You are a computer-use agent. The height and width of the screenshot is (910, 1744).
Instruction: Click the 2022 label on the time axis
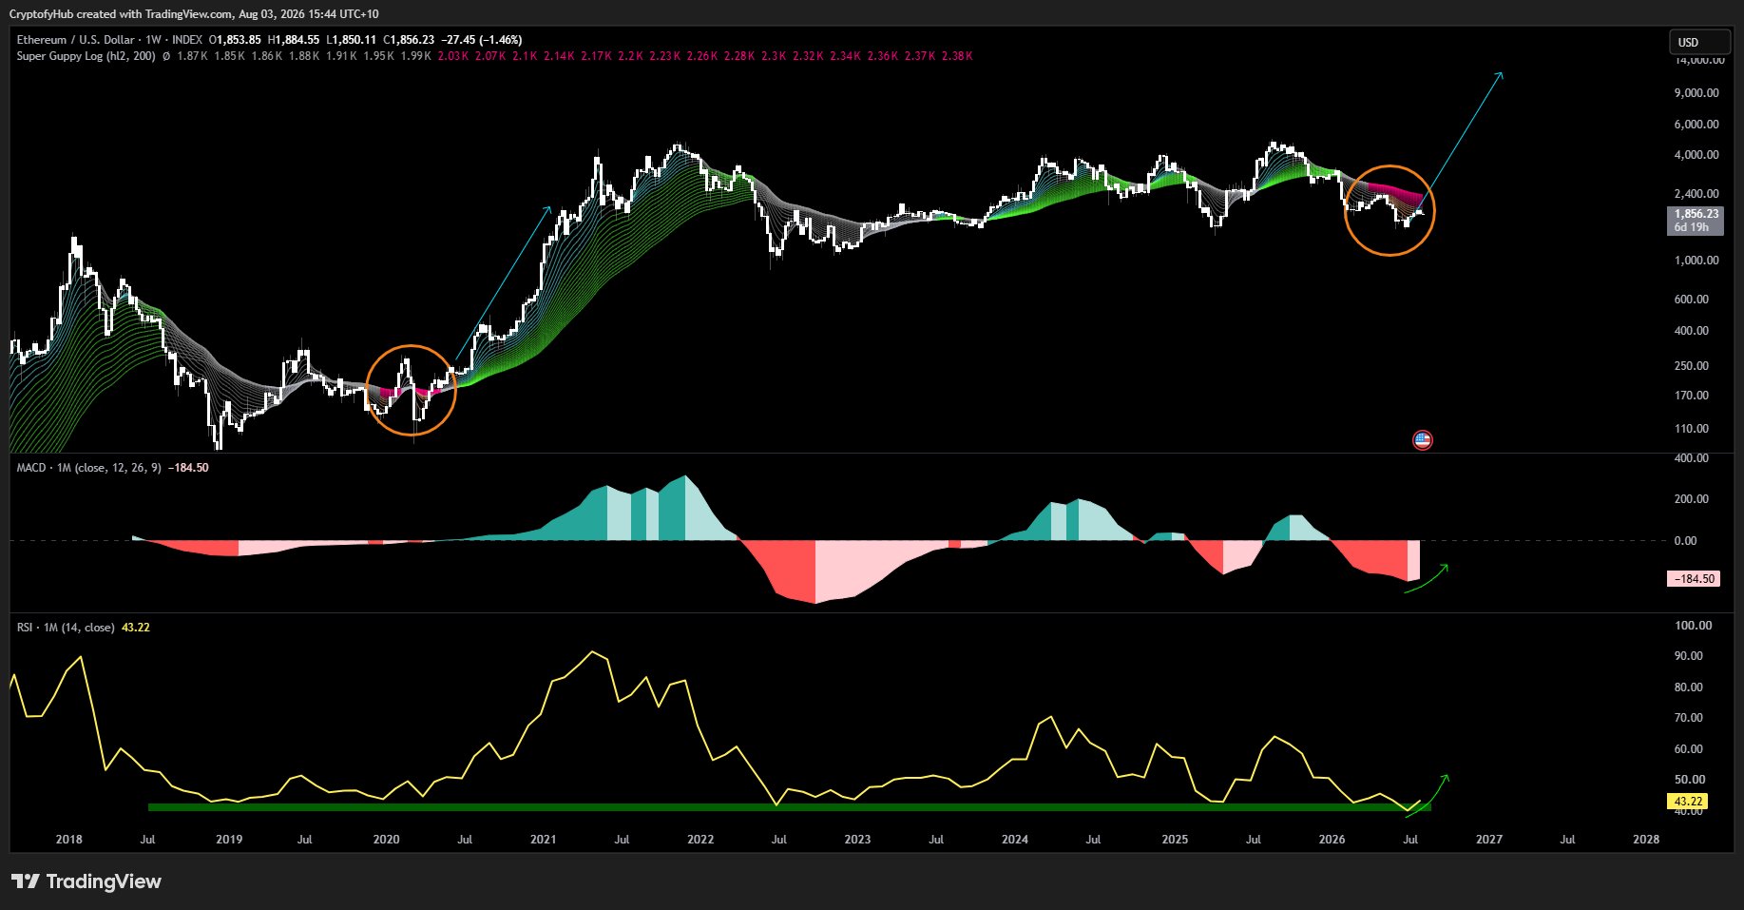pos(700,840)
